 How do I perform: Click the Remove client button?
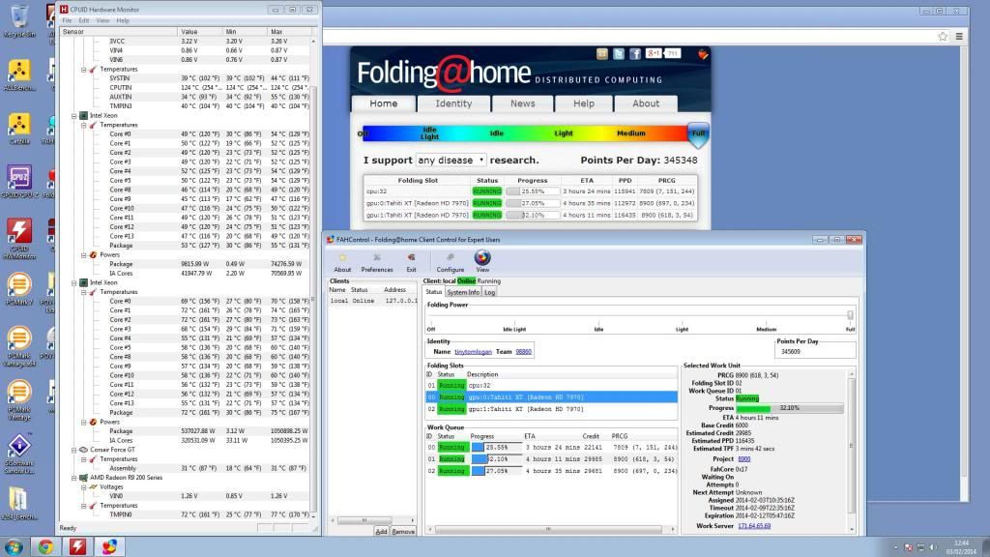403,532
